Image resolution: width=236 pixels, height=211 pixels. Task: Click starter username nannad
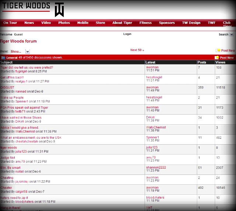click(x=21, y=91)
